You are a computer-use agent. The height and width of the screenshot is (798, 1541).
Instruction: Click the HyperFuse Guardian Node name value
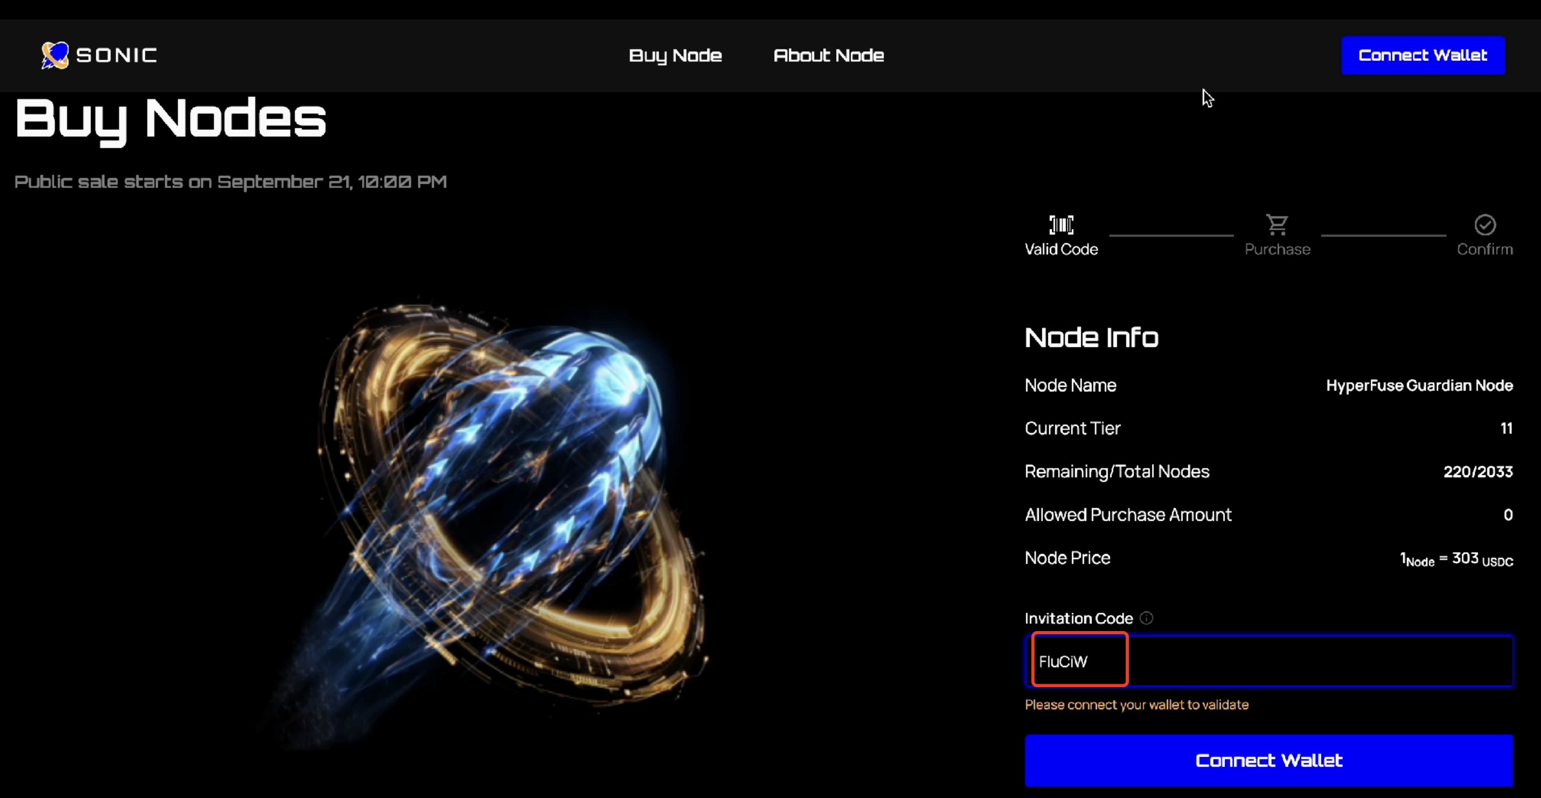tap(1419, 385)
